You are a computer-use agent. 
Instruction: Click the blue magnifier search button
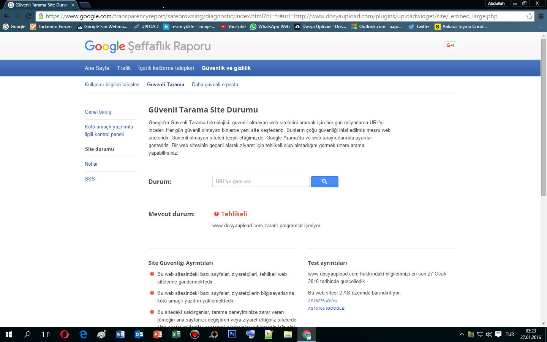[x=325, y=182]
